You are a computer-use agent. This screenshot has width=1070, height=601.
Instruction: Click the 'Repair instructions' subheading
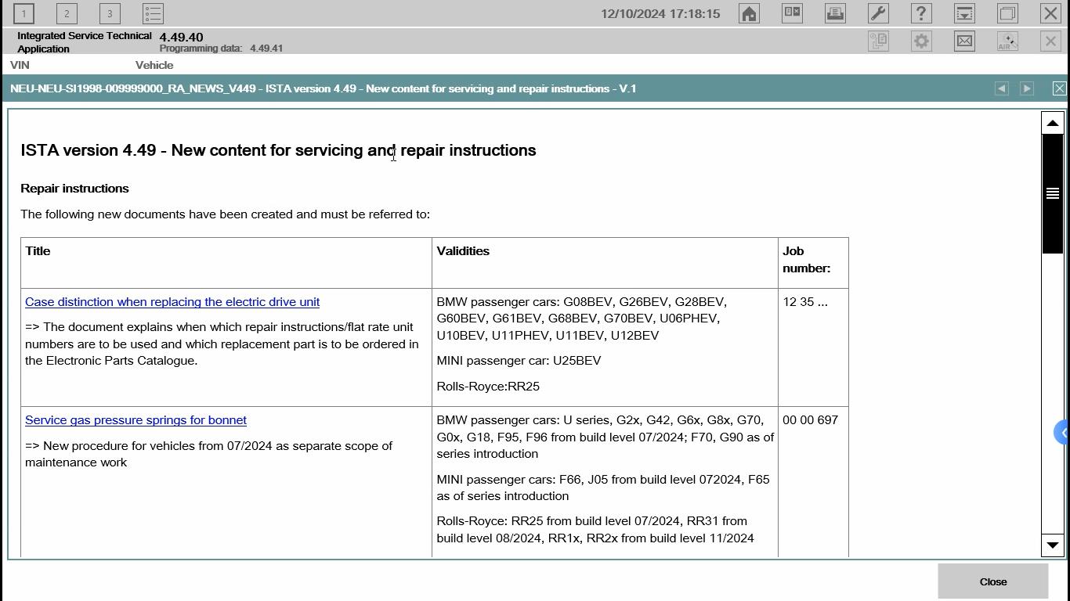[74, 189]
